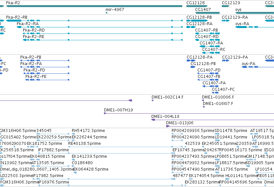Click EST AT11736.5prime
The image size is (274, 187).
(231, 169)
